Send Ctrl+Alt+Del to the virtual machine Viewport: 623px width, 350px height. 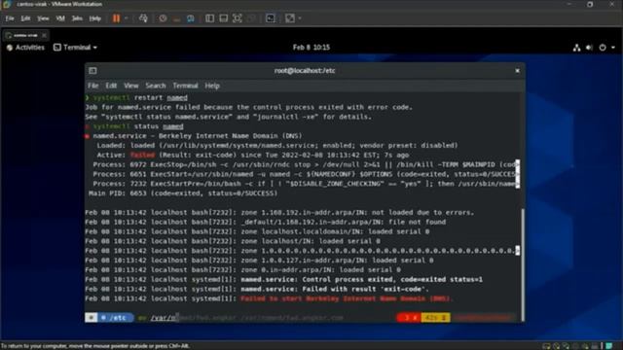click(143, 18)
